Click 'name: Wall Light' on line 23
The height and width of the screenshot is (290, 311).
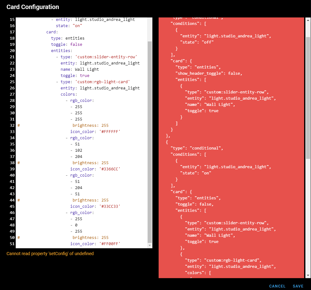[79, 69]
